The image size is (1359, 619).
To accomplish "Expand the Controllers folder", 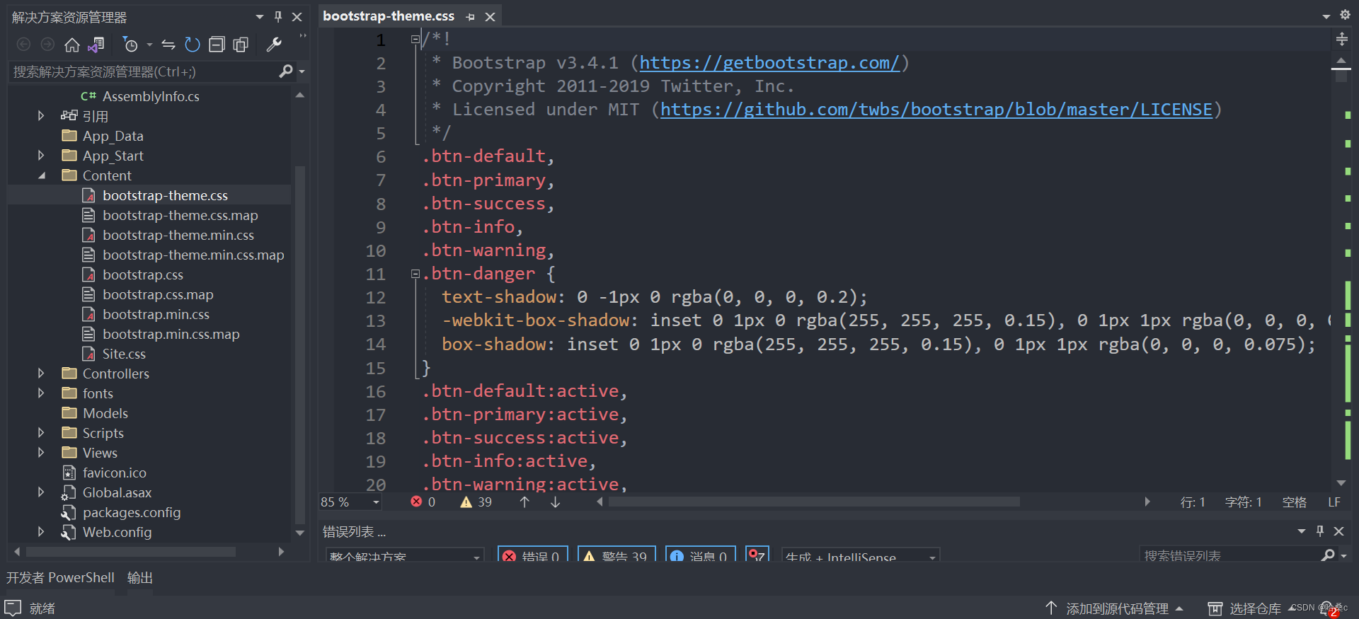I will (41, 374).
